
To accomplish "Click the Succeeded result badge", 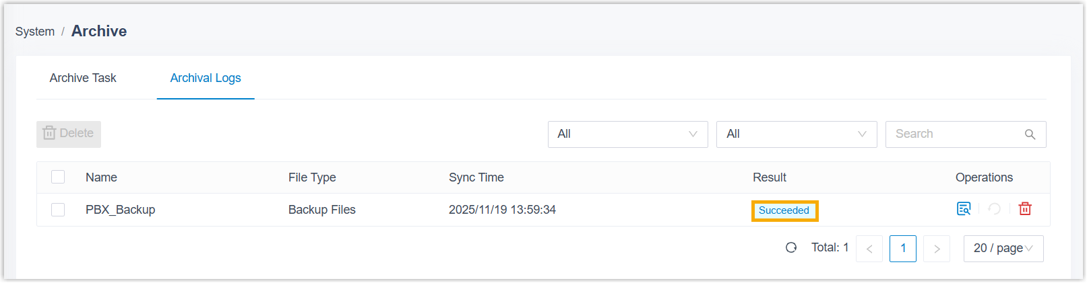I will 784,210.
